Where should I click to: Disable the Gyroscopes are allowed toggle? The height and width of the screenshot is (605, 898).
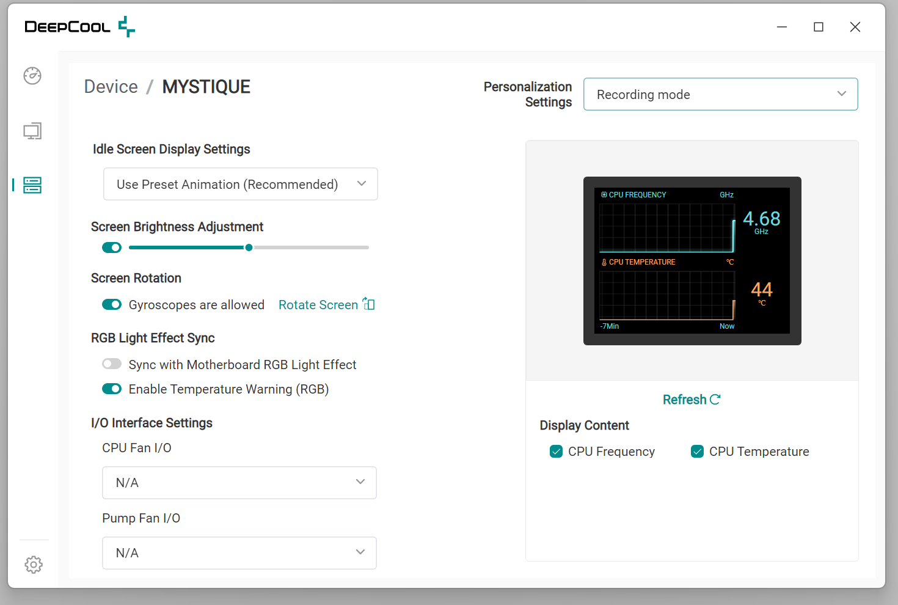pos(112,305)
